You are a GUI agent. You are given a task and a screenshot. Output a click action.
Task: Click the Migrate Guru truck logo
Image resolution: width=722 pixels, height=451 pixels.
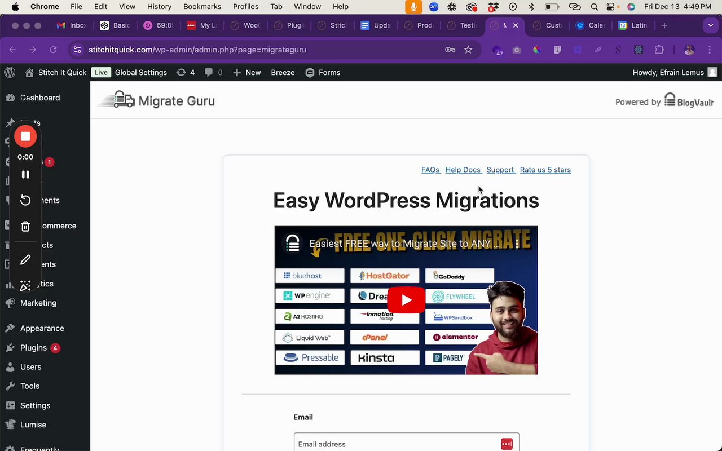point(157,100)
